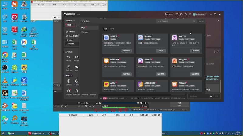Click the emoji icon in chat input
The width and height of the screenshot is (243, 136).
[211, 96]
